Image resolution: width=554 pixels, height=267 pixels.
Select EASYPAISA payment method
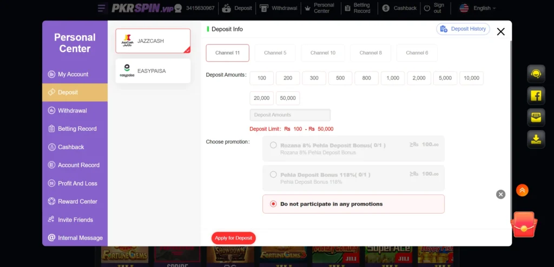coord(153,71)
